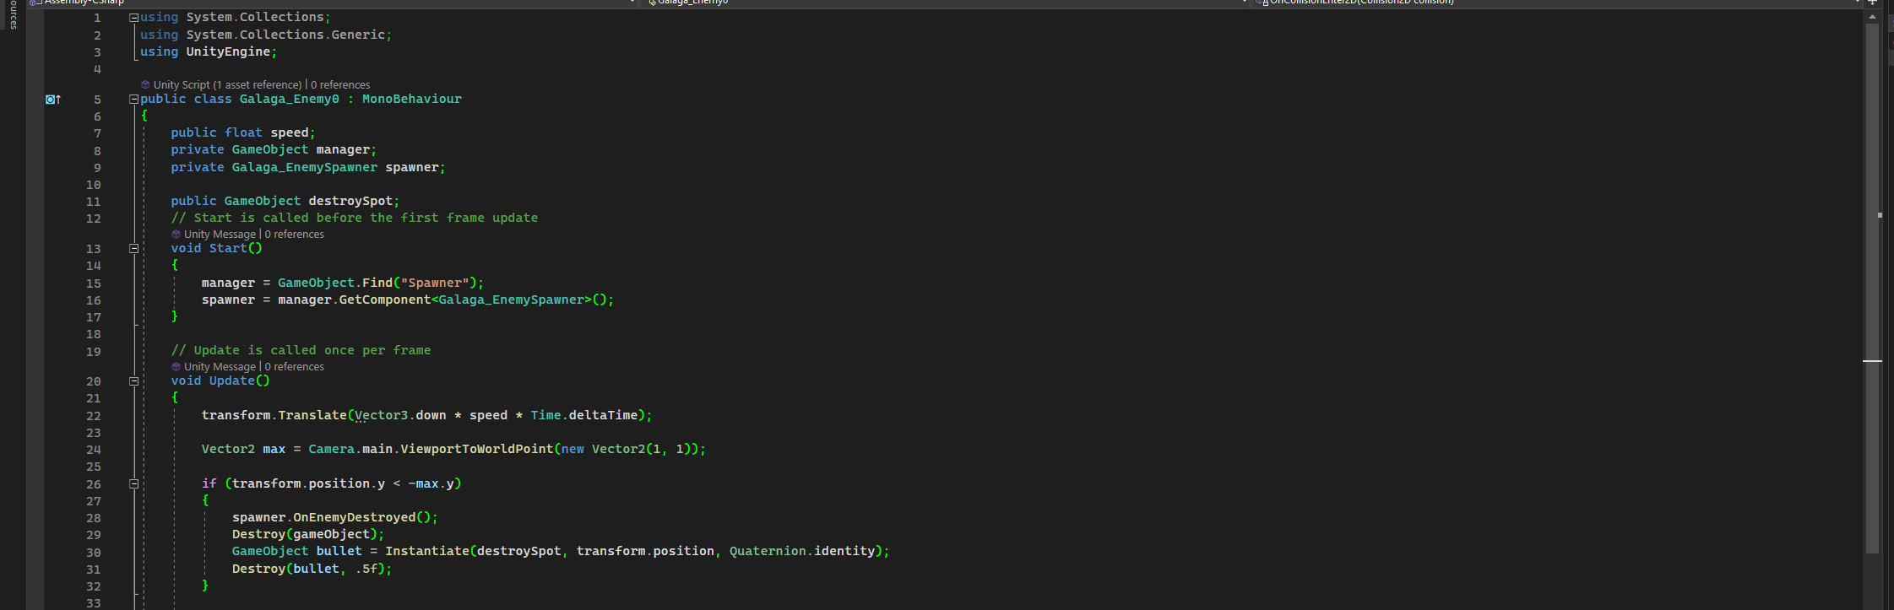Click the split editor icon at top right

point(1871,3)
